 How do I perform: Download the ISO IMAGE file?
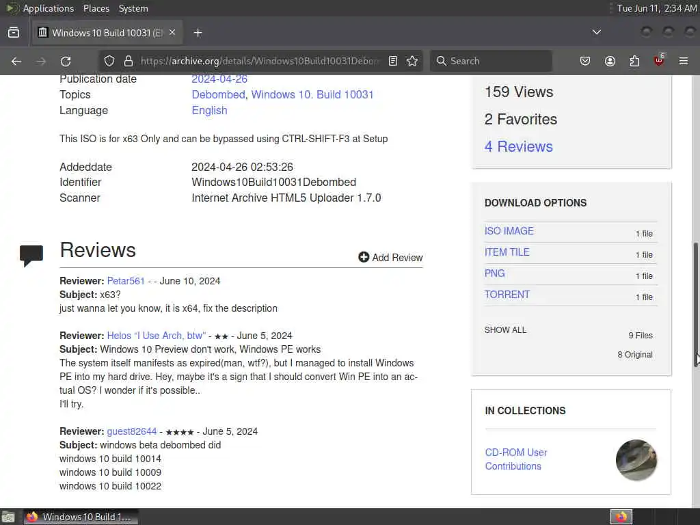pos(509,231)
